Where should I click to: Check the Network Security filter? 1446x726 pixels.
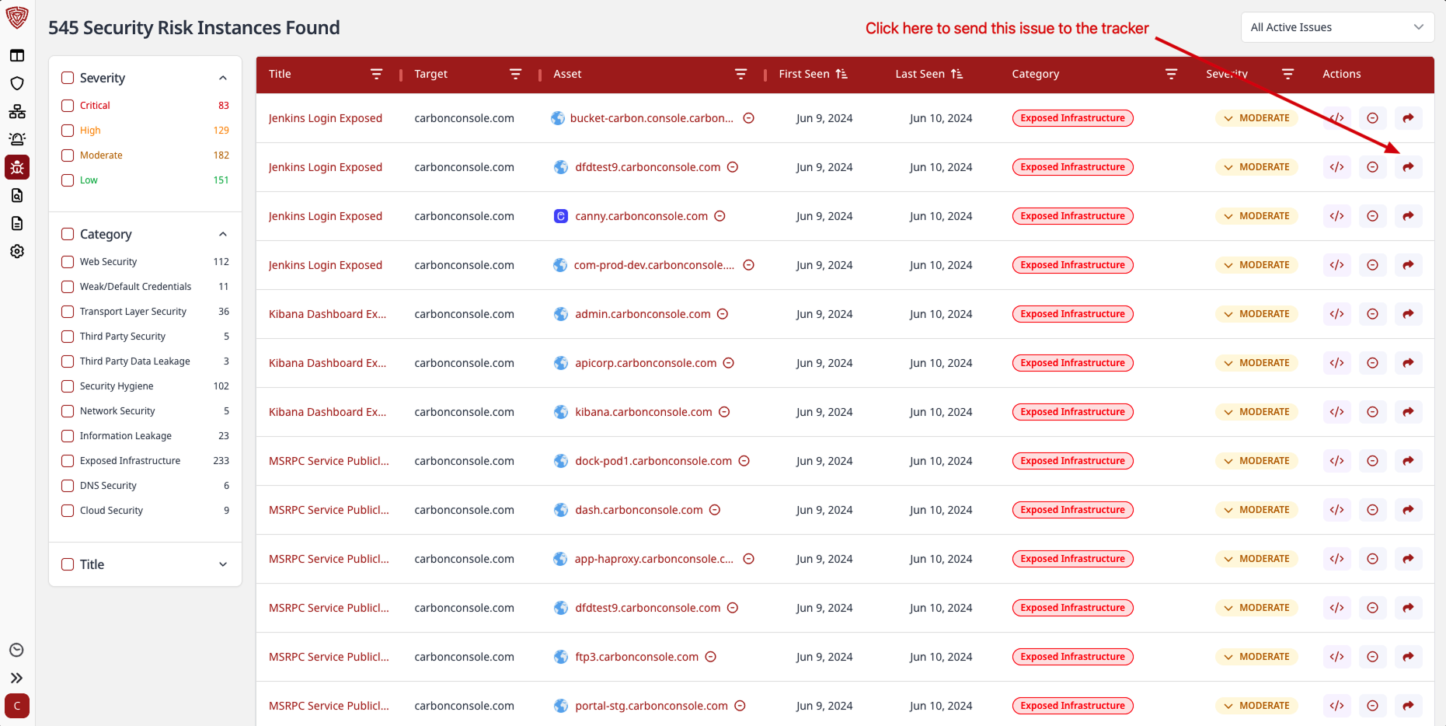68,411
